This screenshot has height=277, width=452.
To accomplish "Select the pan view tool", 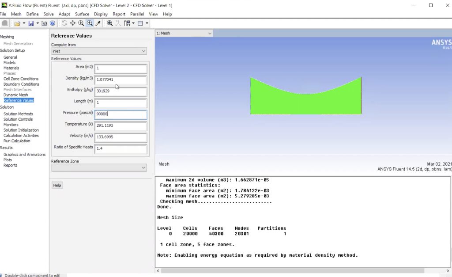I will coord(73,23).
